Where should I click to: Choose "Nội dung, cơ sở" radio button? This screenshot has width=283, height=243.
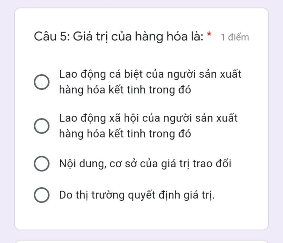click(x=42, y=163)
